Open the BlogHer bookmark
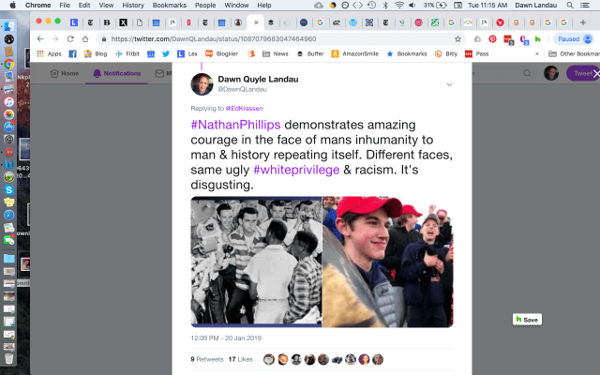Image resolution: width=600 pixels, height=375 pixels. pyautogui.click(x=221, y=54)
